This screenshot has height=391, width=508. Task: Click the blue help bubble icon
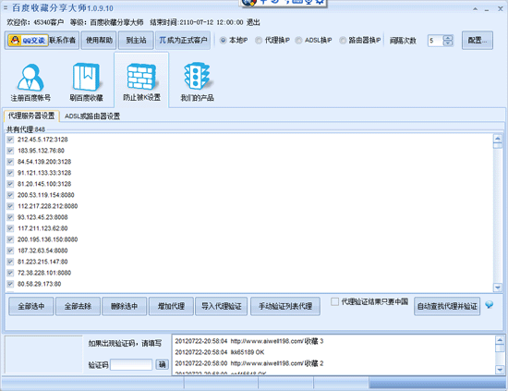point(490,304)
